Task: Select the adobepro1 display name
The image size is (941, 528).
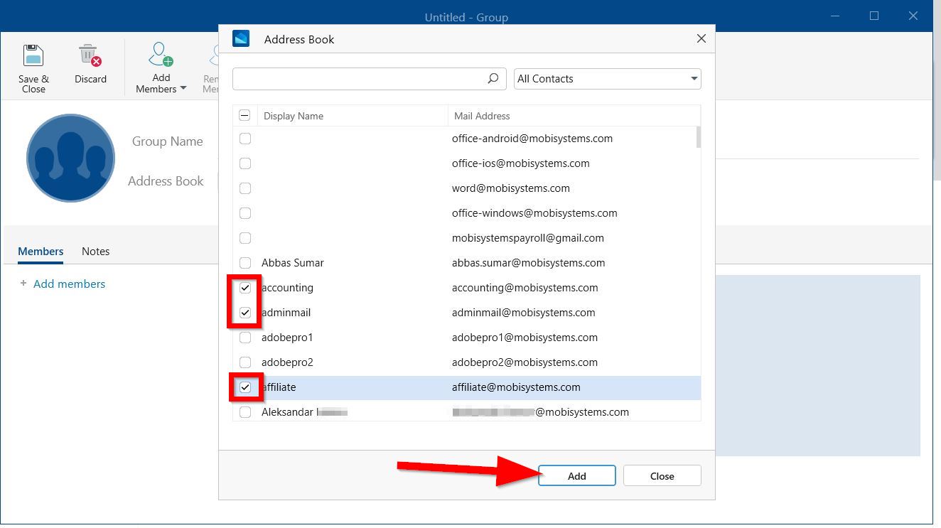Action: coord(287,338)
